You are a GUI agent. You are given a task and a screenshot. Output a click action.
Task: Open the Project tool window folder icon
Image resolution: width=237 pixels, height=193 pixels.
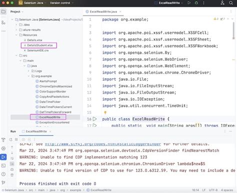3,11
